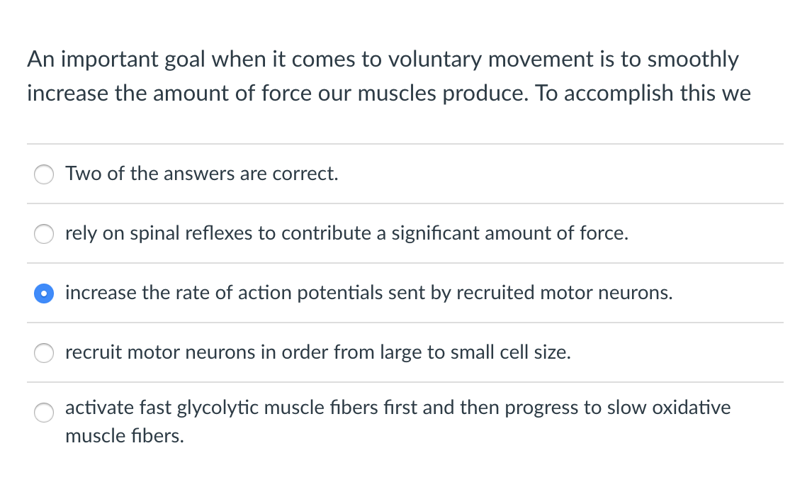Click the action potentials answer text

(x=368, y=293)
